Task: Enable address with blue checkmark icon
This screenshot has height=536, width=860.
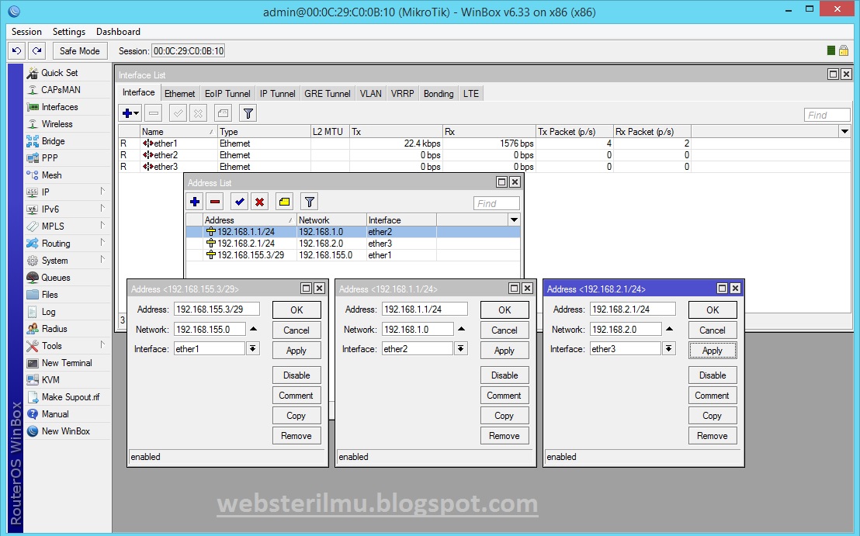Action: [x=239, y=202]
